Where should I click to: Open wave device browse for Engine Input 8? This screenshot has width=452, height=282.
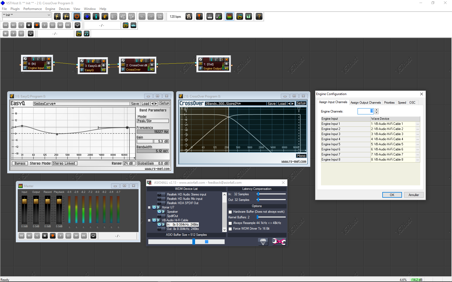(418, 160)
